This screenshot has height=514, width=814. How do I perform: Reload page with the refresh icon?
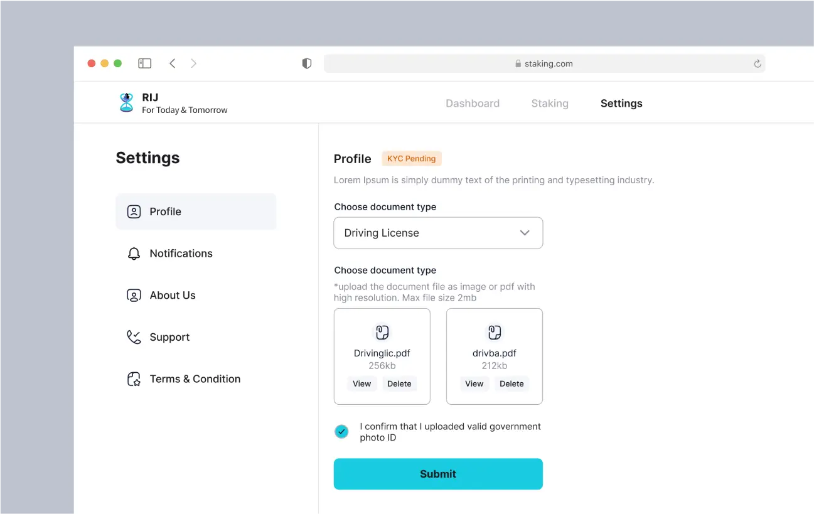coord(758,63)
